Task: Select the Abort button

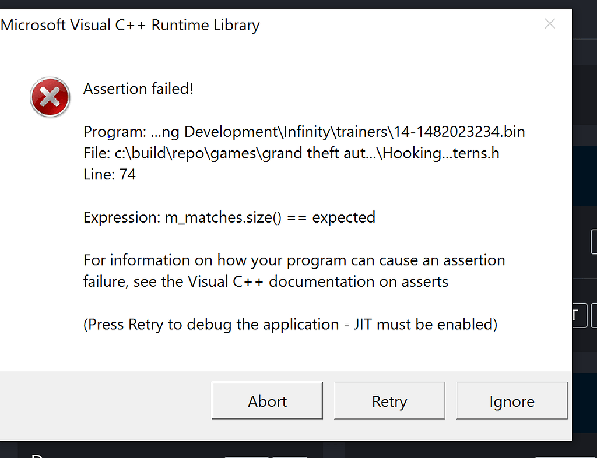Action: click(267, 401)
